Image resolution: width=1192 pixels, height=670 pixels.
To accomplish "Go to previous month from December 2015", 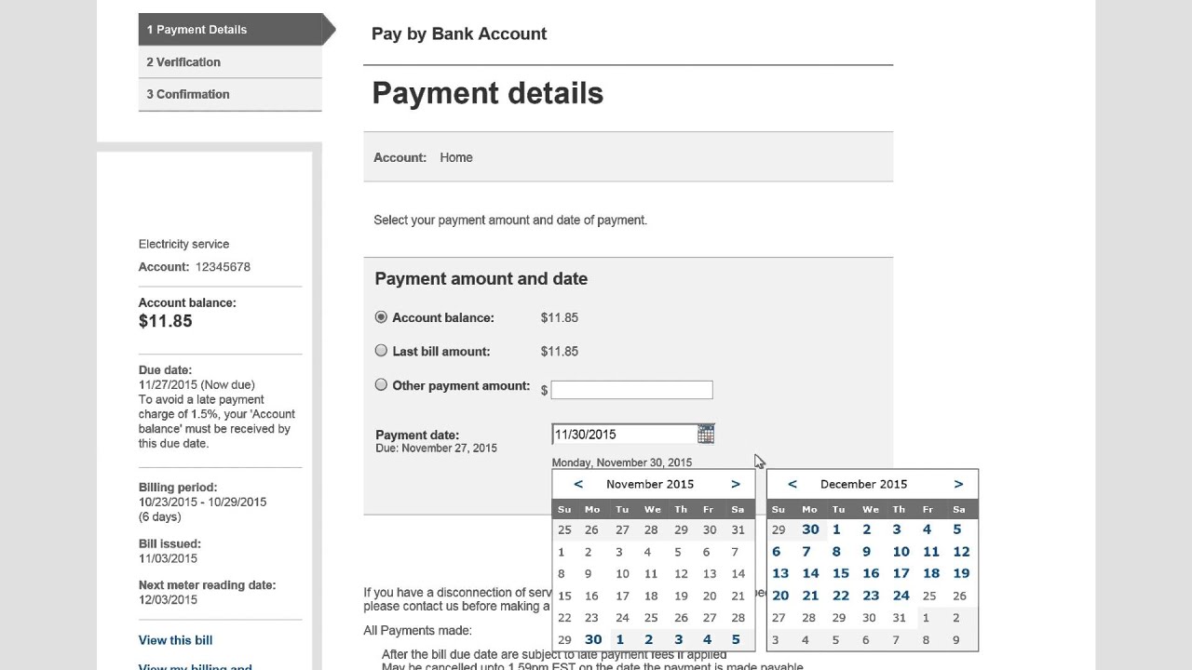I will (792, 484).
